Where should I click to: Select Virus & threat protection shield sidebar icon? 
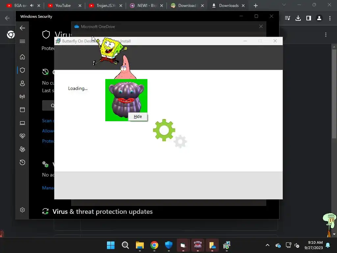(22, 70)
